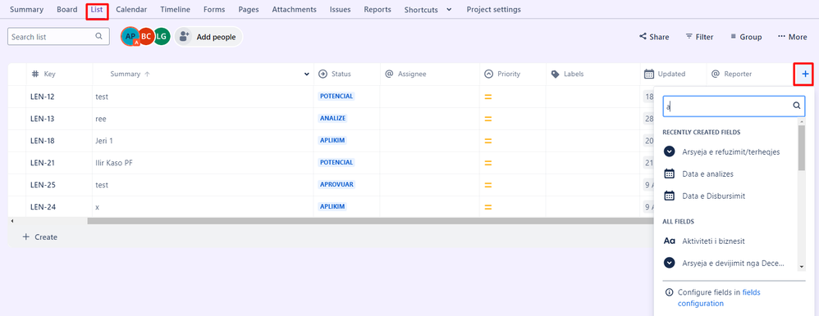This screenshot has width=819, height=316.
Task: Click the BC user avatar
Action: click(x=146, y=37)
